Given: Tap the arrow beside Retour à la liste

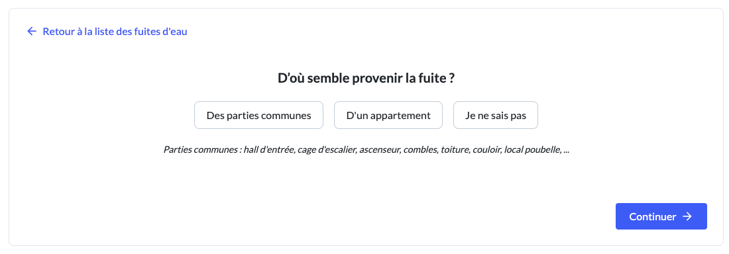Looking at the screenshot, I should pos(32,32).
